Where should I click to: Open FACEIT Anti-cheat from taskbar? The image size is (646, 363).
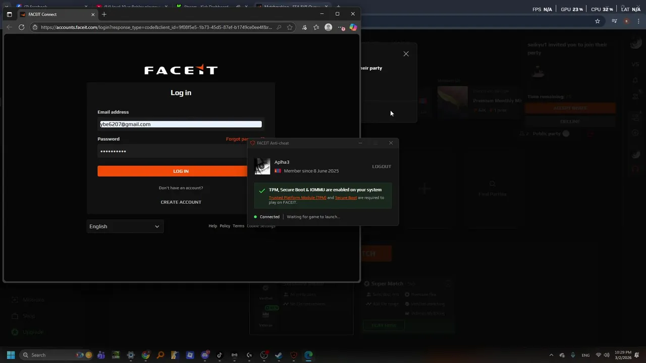click(x=294, y=355)
